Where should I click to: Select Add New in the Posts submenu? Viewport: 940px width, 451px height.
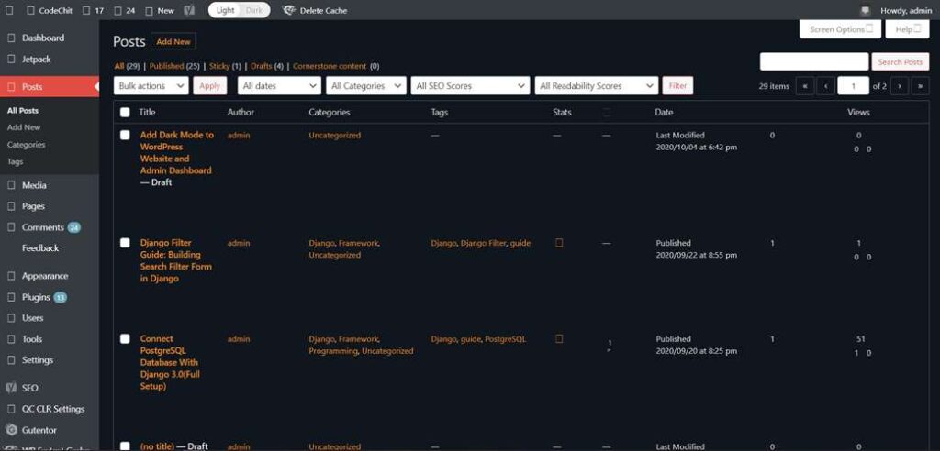tap(24, 127)
